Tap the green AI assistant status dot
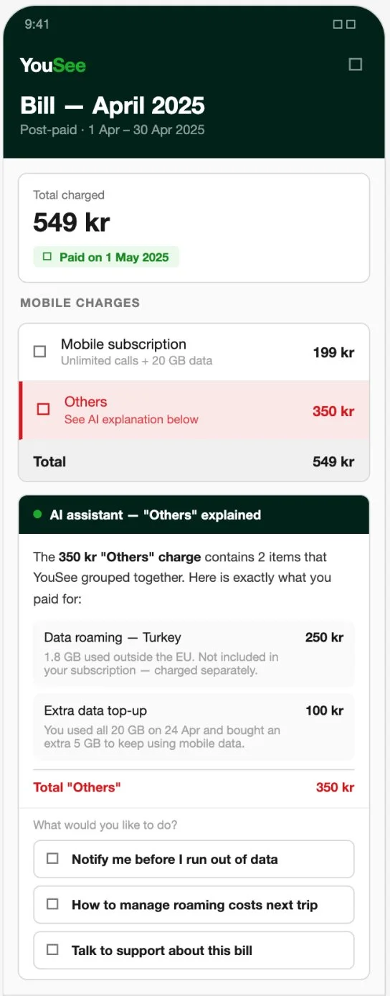The image size is (390, 996). point(37,515)
